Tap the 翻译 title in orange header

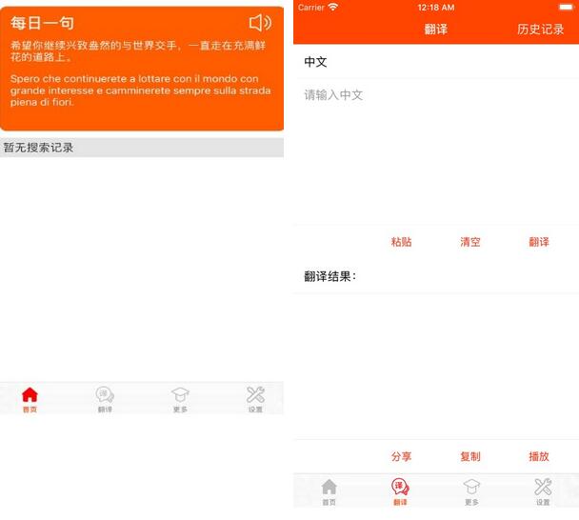pos(436,30)
